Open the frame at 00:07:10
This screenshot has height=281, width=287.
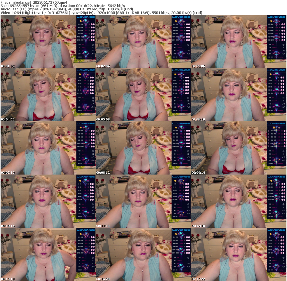pos(48,148)
